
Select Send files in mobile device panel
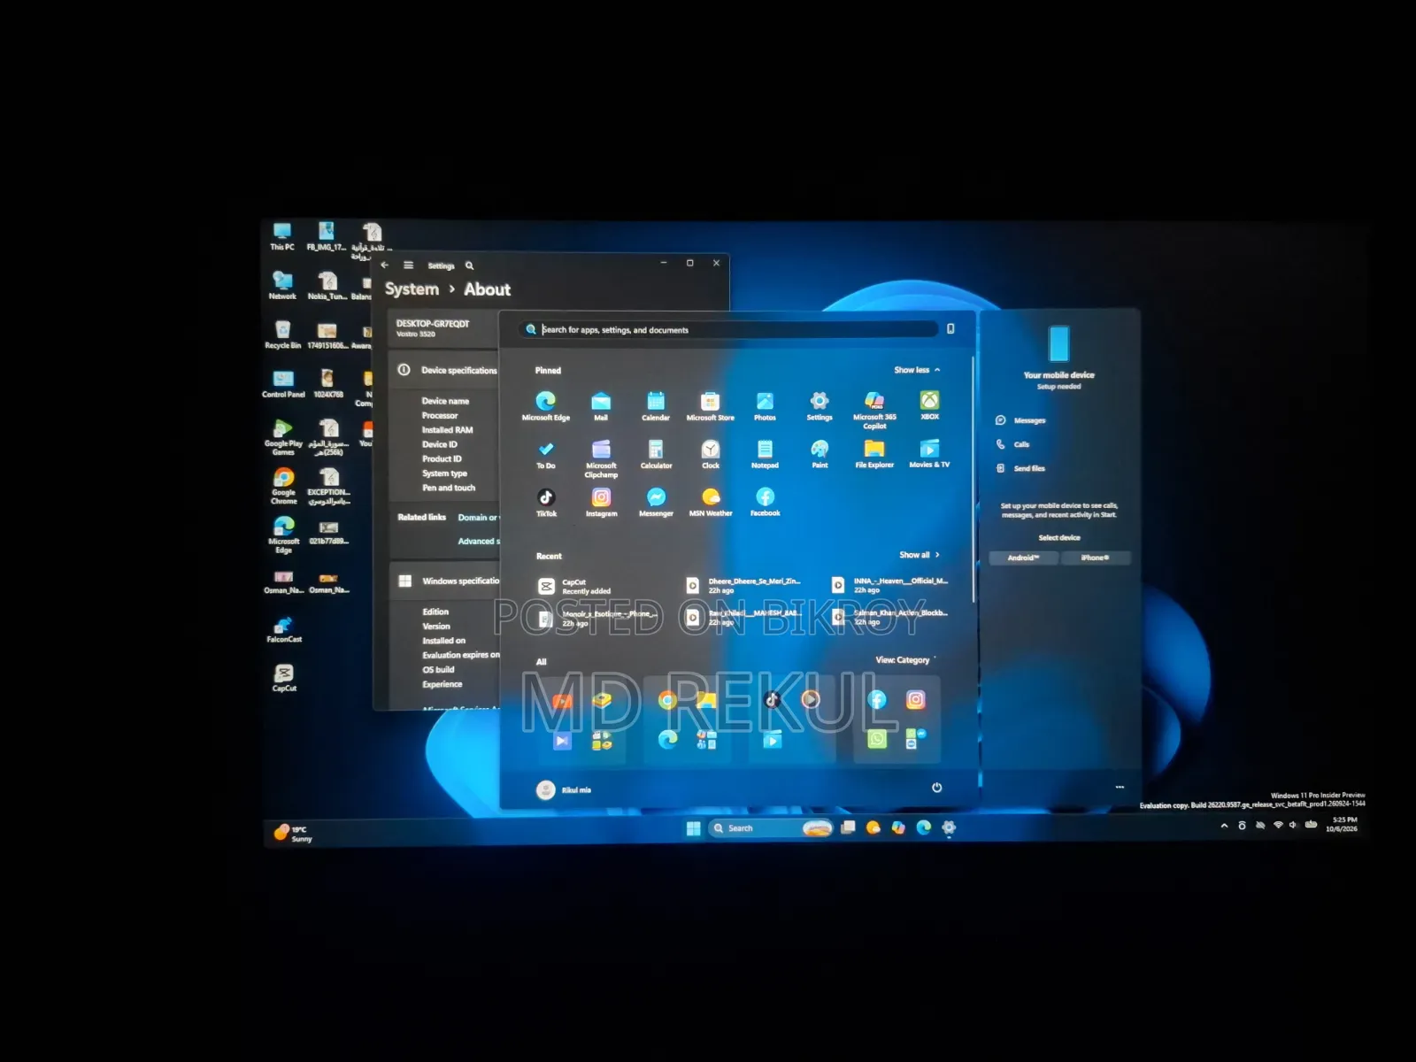[x=1020, y=468]
